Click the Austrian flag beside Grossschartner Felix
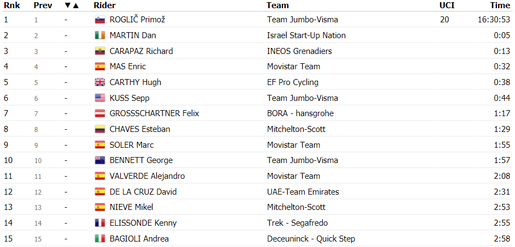This screenshot has width=515, height=247. [x=99, y=113]
